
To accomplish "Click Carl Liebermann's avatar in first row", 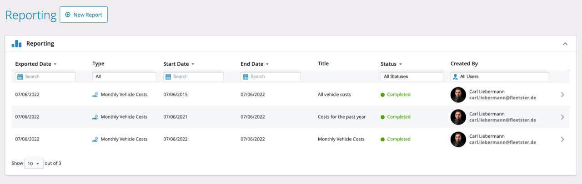I will coord(458,95).
